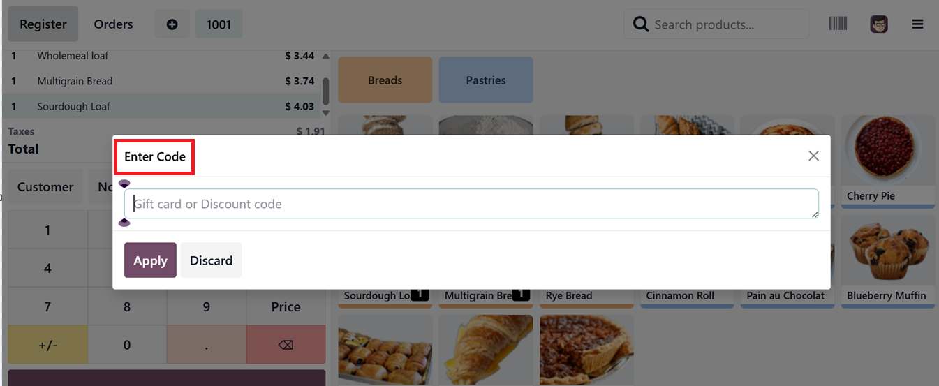
Task: Add Blueberry Muffin product
Action: coord(887,260)
